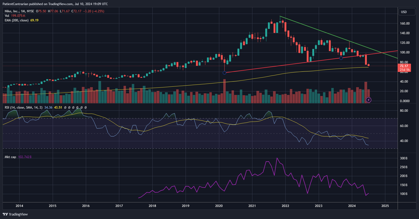419x219 pixels.
Task: Select the 'Vol' indicator legend label
Action: [7, 16]
